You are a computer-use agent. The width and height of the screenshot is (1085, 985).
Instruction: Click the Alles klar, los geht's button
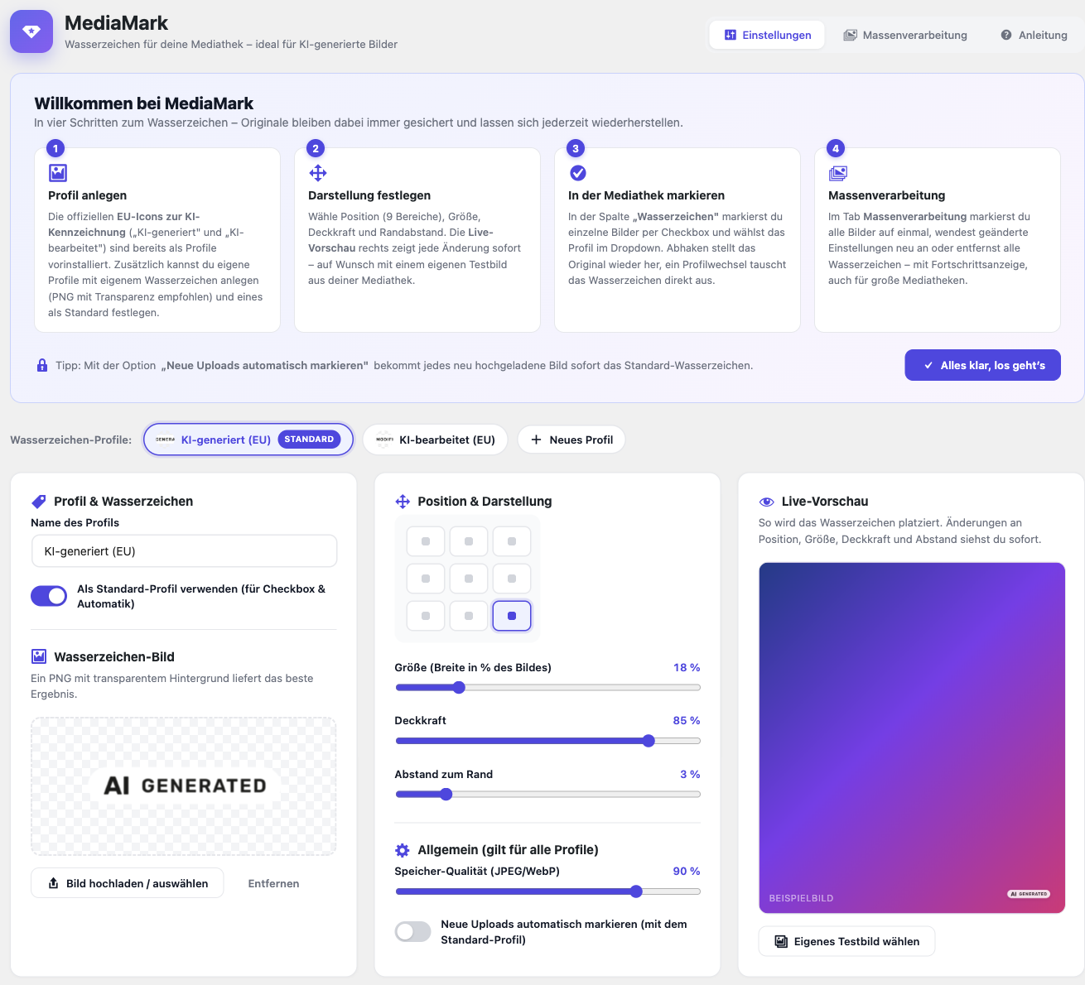tap(983, 365)
